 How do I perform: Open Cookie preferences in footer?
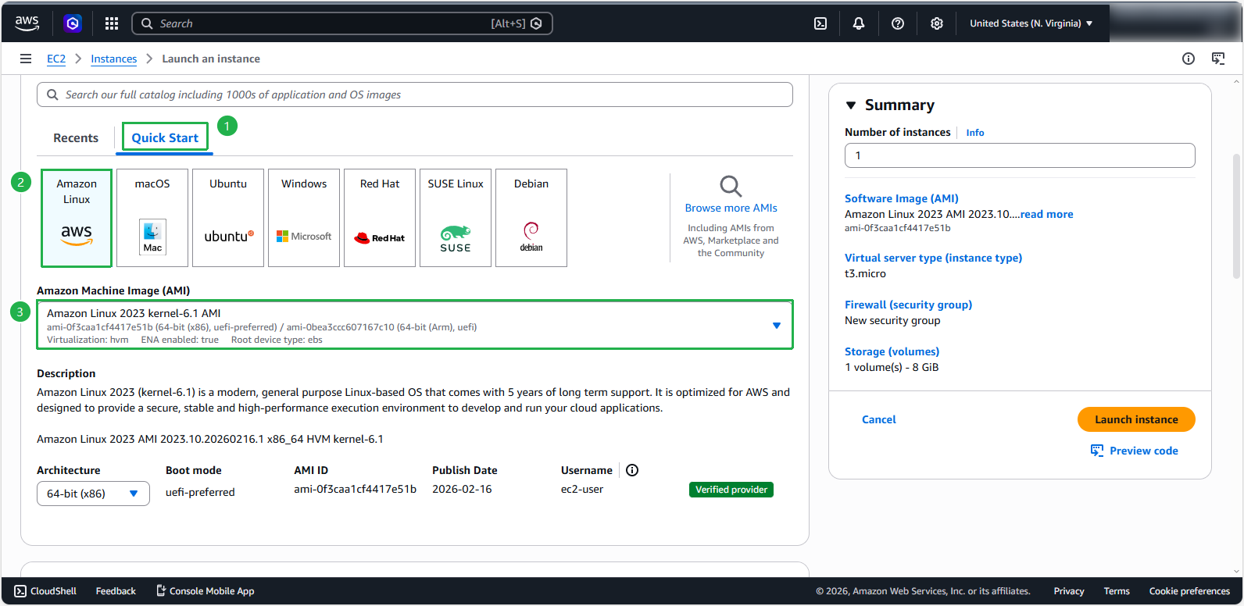click(1189, 591)
